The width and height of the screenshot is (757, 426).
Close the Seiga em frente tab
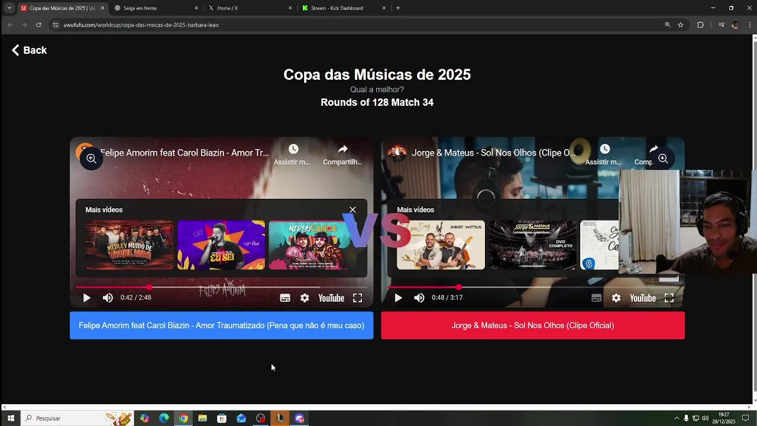(196, 8)
